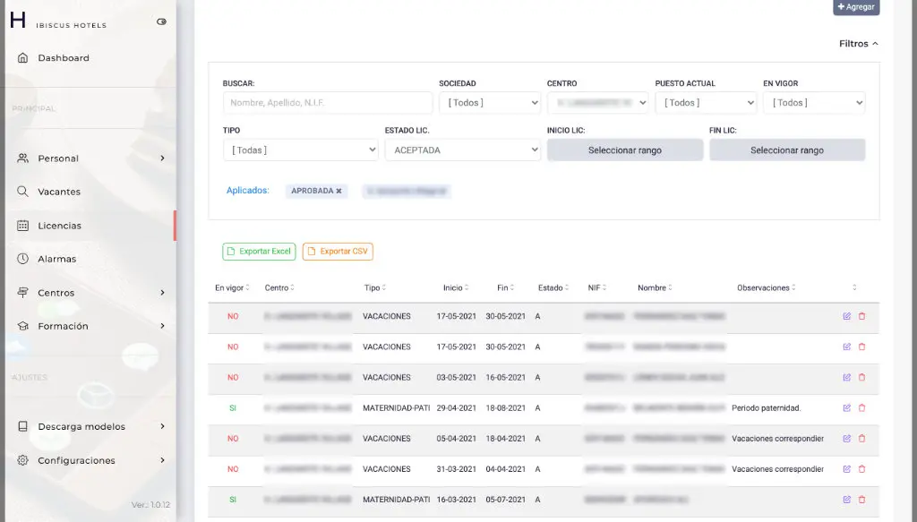Sort by Centro column
The height and width of the screenshot is (522, 917).
click(x=279, y=287)
